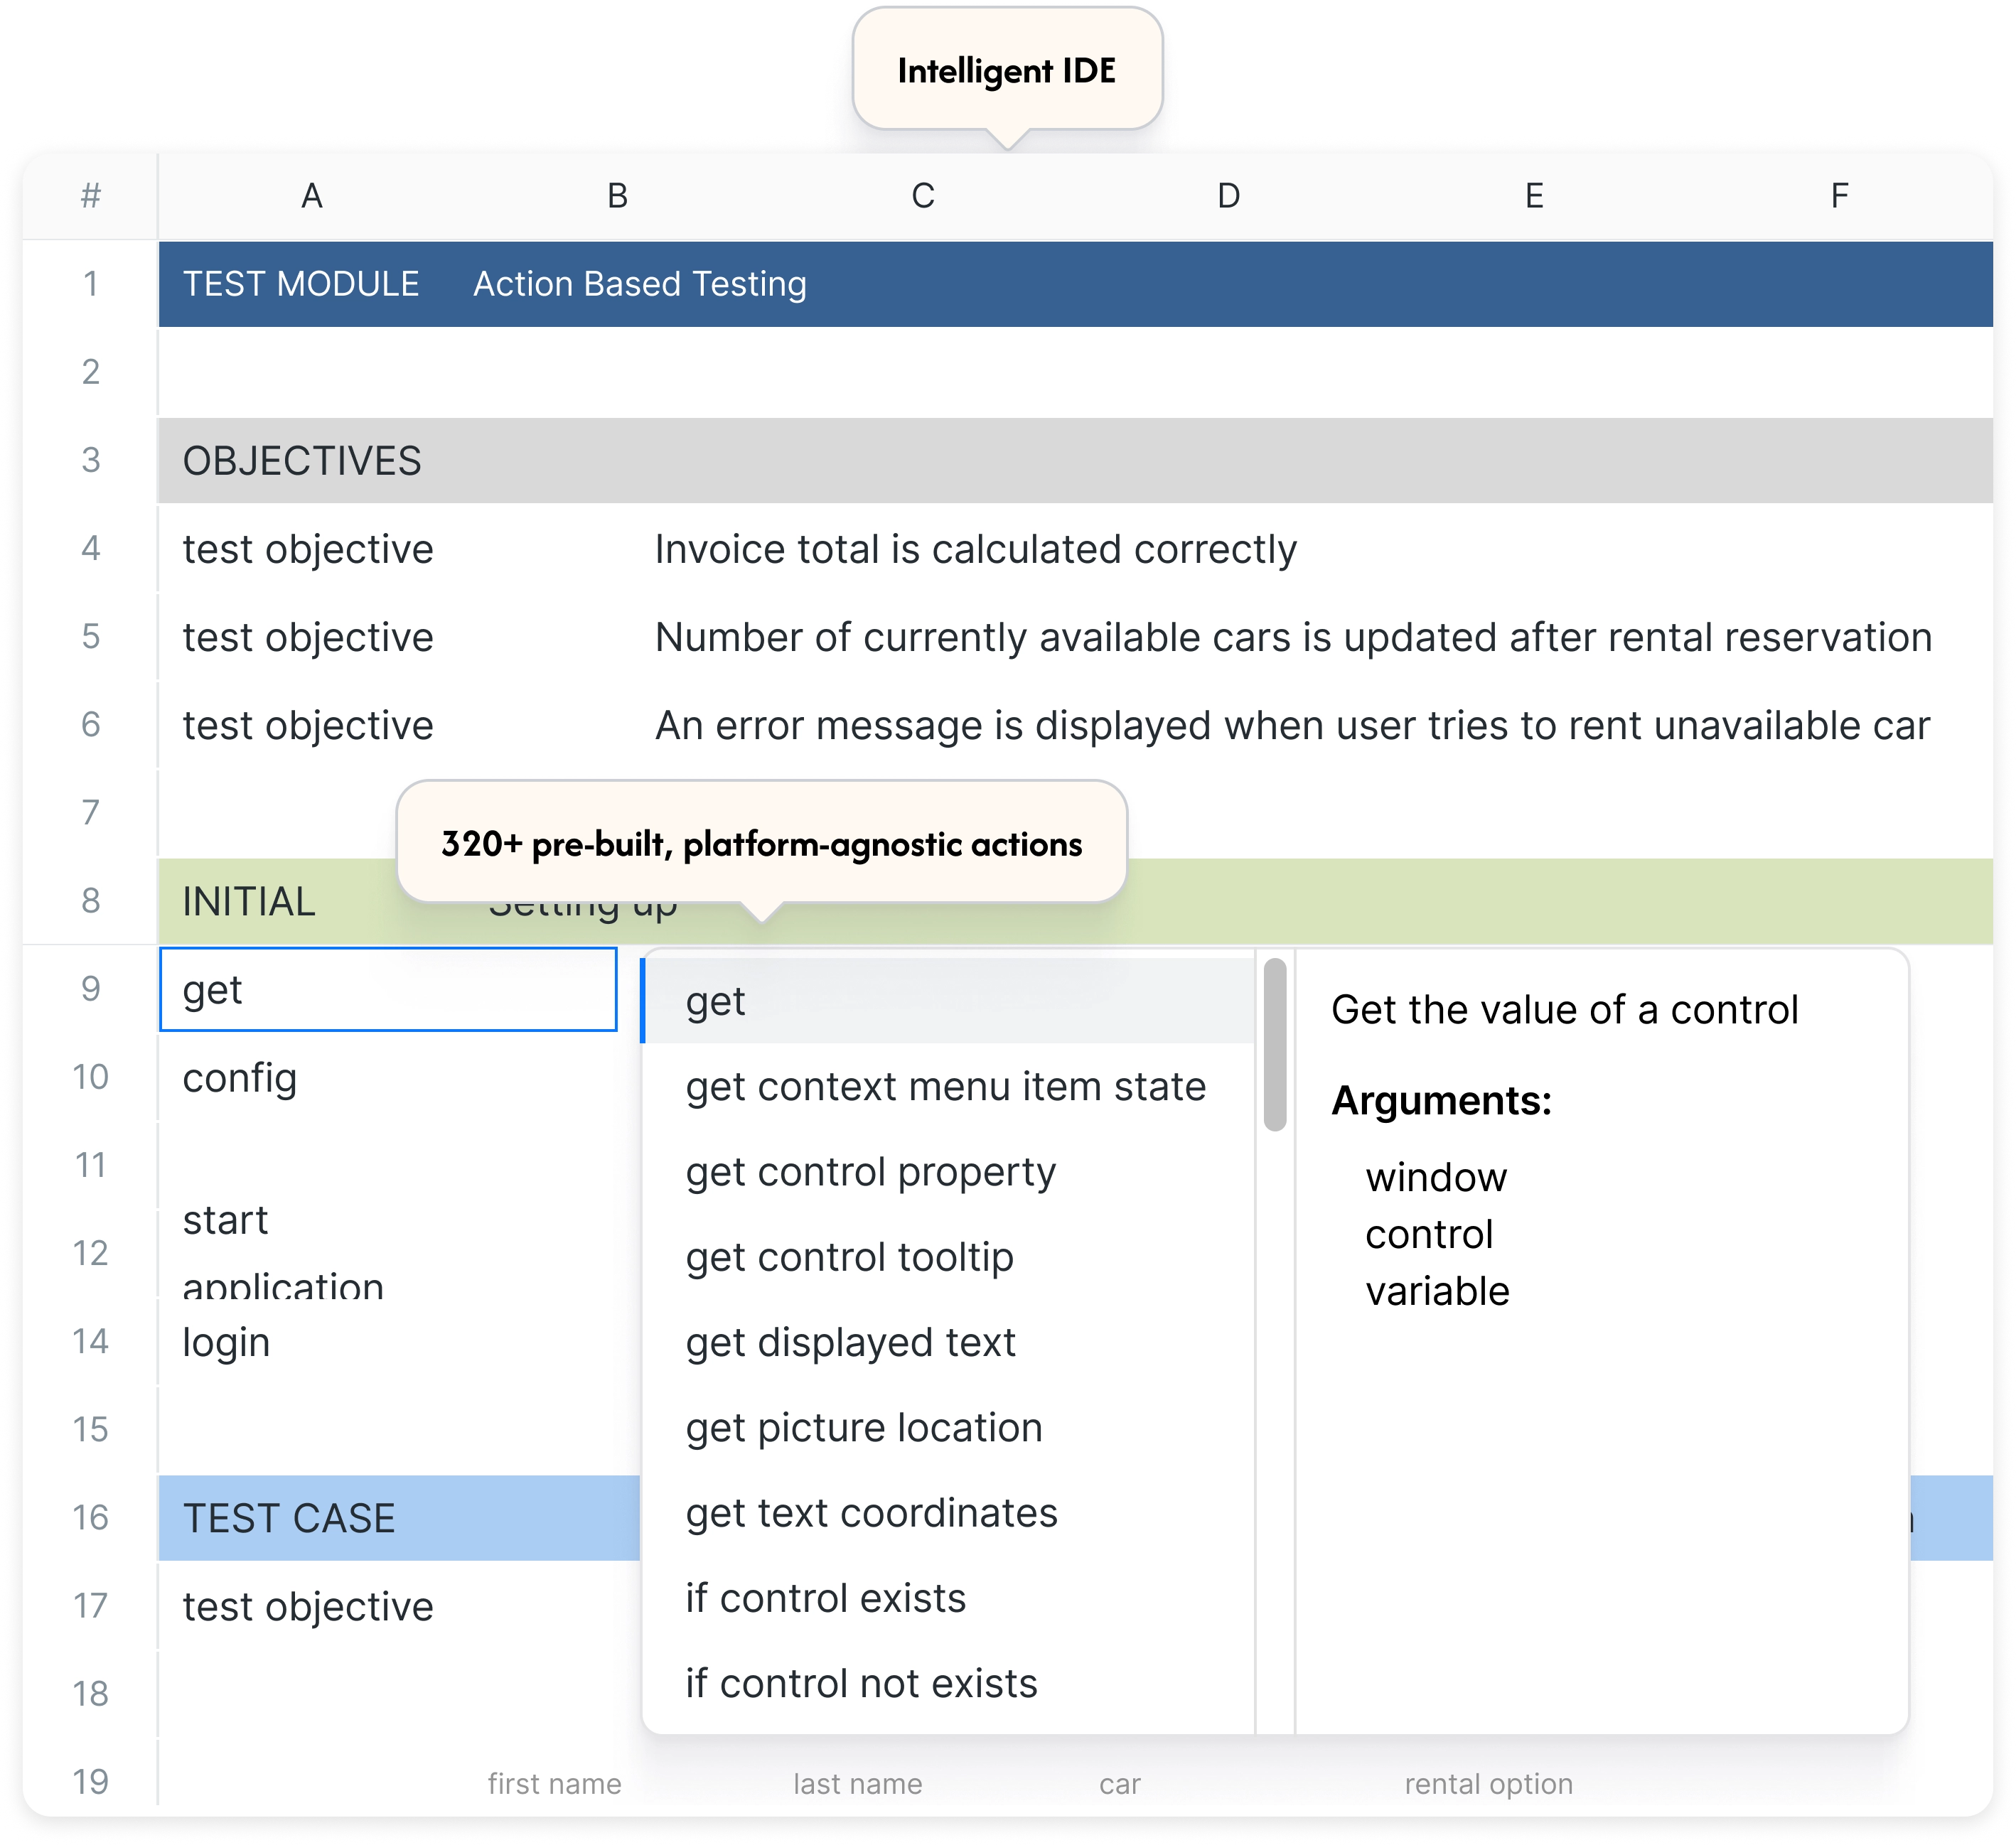Click the 'control' argument in description panel

pyautogui.click(x=1429, y=1234)
